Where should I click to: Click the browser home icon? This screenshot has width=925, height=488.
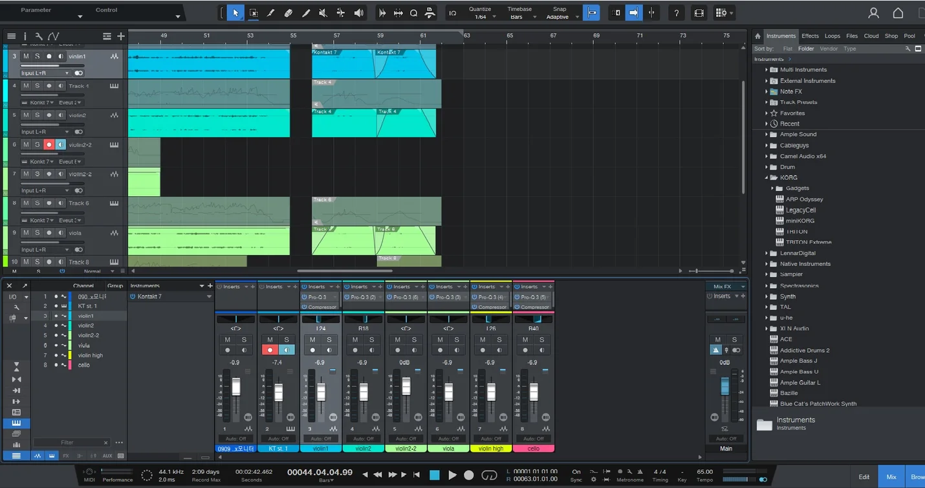coord(757,36)
